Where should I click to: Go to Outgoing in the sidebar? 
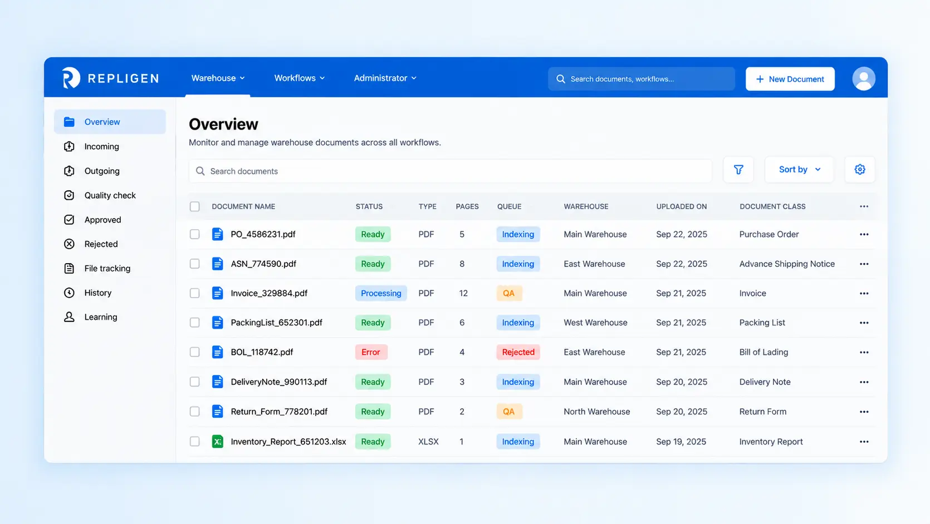pyautogui.click(x=110, y=171)
